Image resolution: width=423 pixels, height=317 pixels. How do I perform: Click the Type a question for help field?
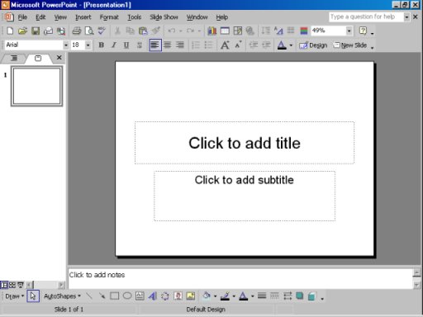click(x=366, y=17)
